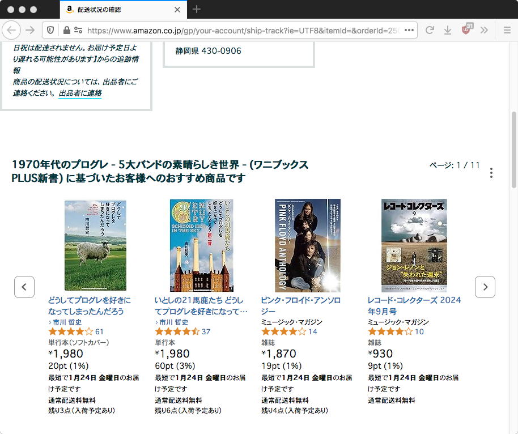Open the Firefox hamburger menu
This screenshot has width=518, height=434.
point(507,31)
